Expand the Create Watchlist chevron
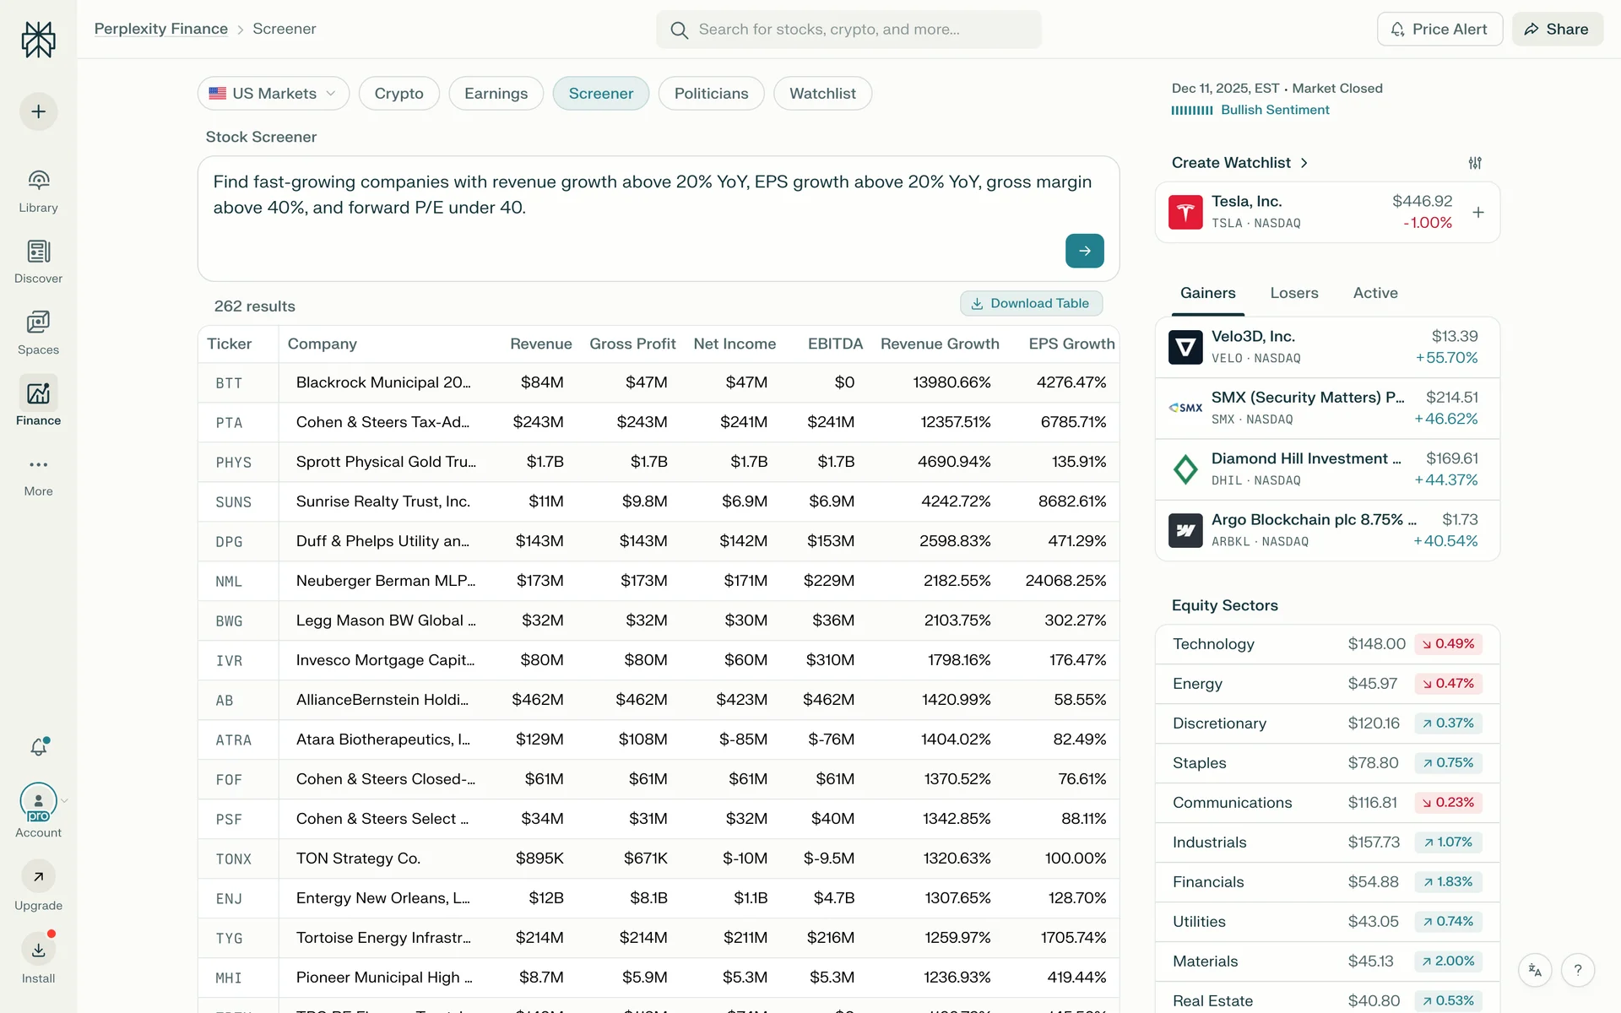1621x1013 pixels. (1304, 163)
